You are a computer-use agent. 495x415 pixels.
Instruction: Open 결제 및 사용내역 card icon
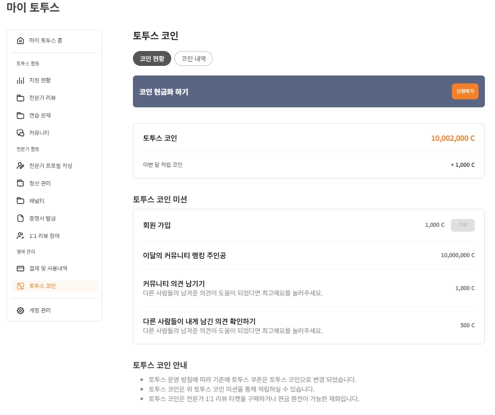tap(20, 268)
